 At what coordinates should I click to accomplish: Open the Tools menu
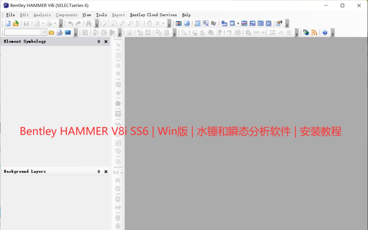point(101,15)
